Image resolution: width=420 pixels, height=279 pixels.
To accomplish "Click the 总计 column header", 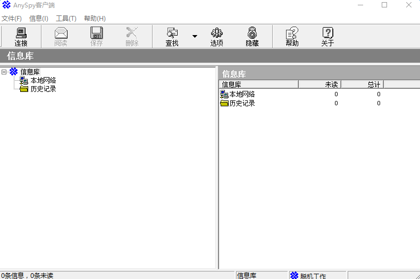I will coord(362,84).
